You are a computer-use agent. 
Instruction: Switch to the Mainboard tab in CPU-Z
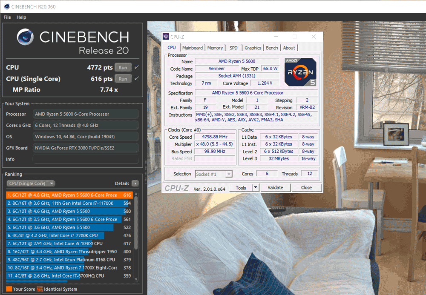point(193,48)
